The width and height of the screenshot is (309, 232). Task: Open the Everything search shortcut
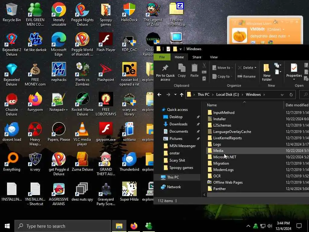click(x=12, y=162)
